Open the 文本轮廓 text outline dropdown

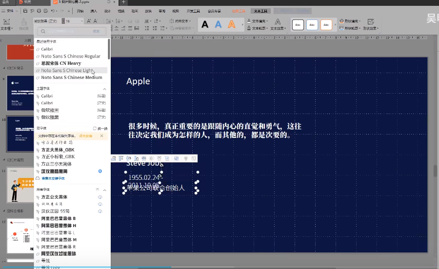point(258,28)
